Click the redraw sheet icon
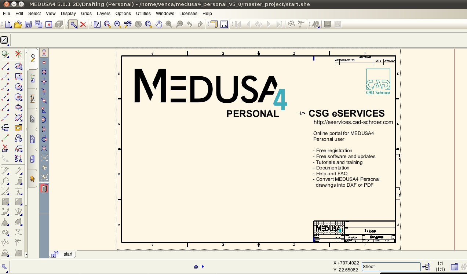Image resolution: width=467 pixels, height=274 pixels. pyautogui.click(x=97, y=25)
